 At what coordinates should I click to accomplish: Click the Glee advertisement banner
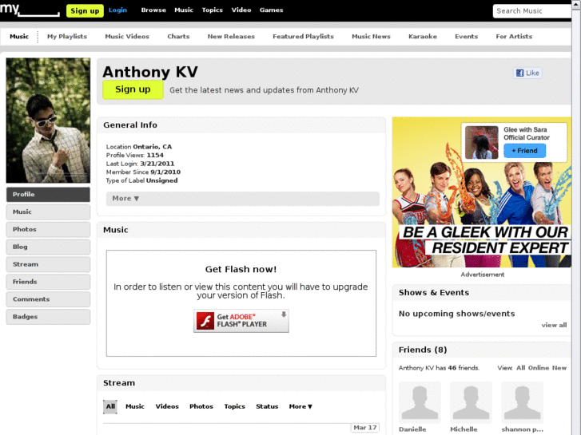point(482,192)
